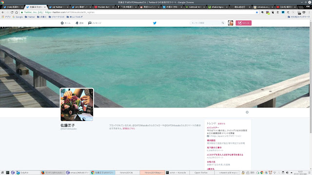Open the account avatar menu in navbar
This screenshot has width=312, height=175.
click(231, 23)
